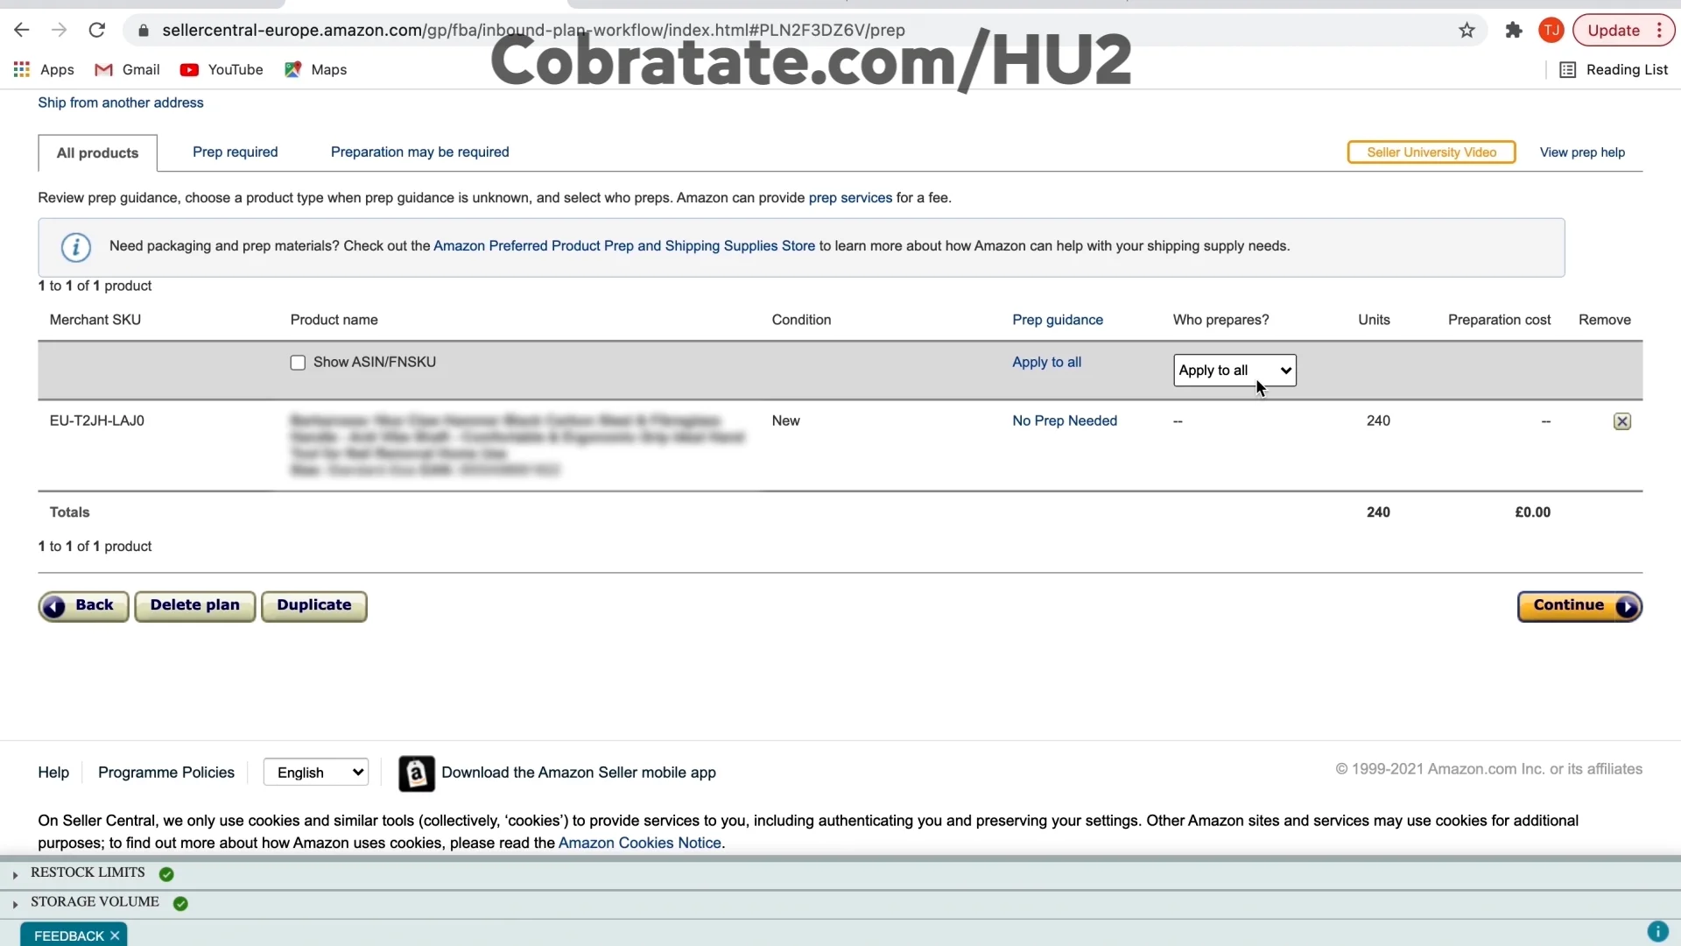Expand the English language selector dropdown
Viewport: 1681px width, 946px height.
point(318,773)
